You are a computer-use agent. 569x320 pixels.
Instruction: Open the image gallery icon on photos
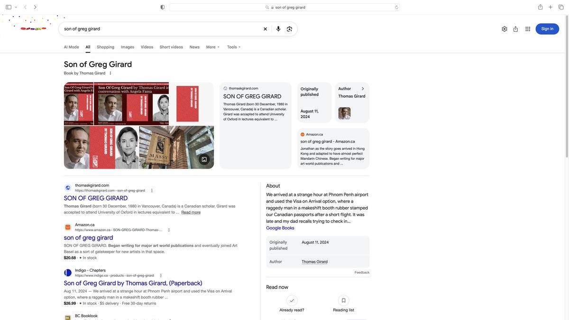204,159
